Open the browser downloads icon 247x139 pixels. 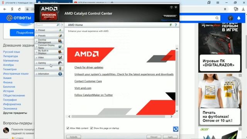(x=243, y=9)
